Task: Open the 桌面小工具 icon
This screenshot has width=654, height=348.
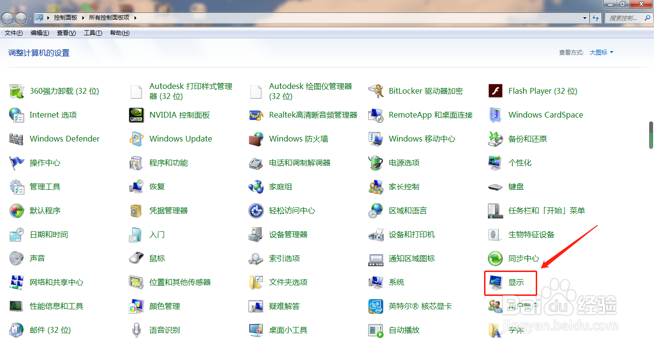Action: point(256,330)
